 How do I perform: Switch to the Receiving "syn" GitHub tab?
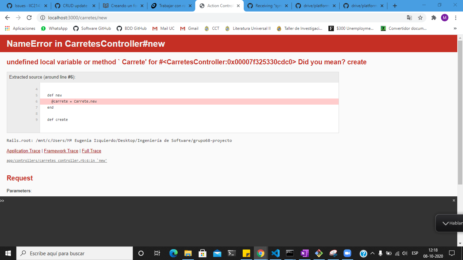[268, 5]
